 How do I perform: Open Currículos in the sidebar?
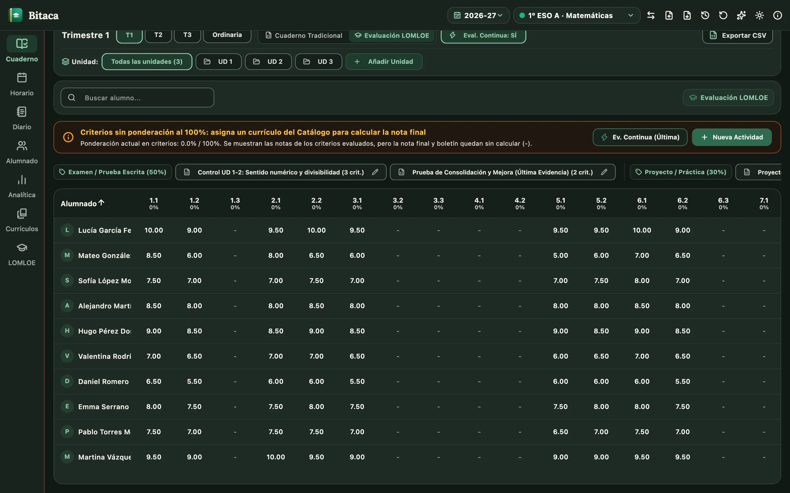22,220
